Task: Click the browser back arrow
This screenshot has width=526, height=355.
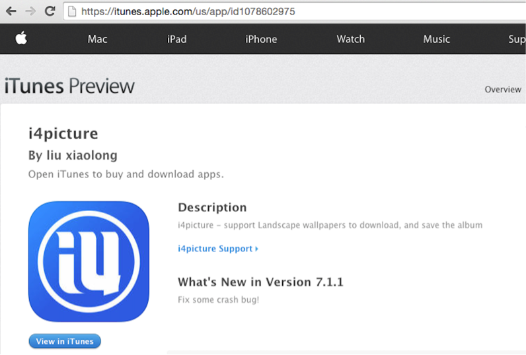Action: coord(11,11)
